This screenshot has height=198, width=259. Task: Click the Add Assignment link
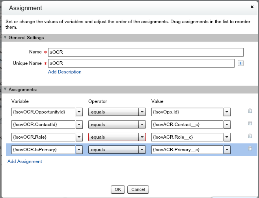24,161
